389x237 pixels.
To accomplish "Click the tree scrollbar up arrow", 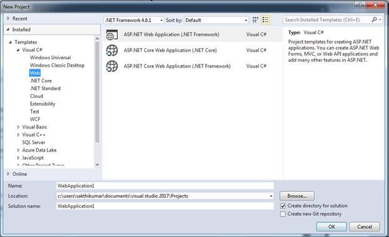I will coord(97,39).
